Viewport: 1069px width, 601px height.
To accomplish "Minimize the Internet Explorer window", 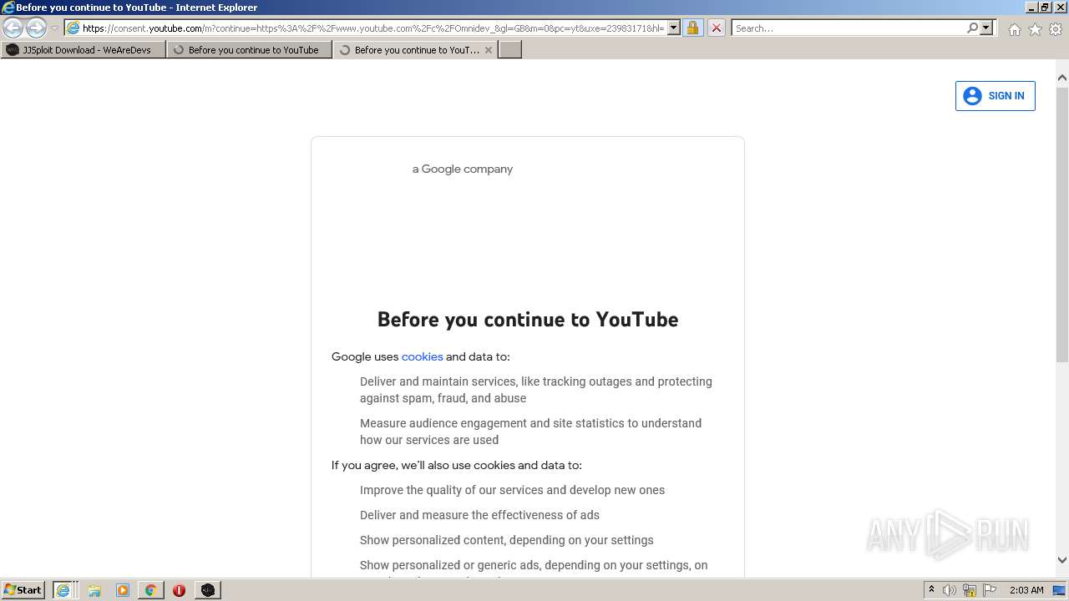I will pyautogui.click(x=1031, y=8).
